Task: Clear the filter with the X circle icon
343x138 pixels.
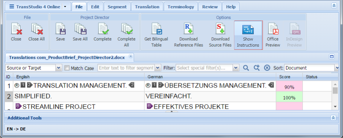Action: tap(267, 68)
